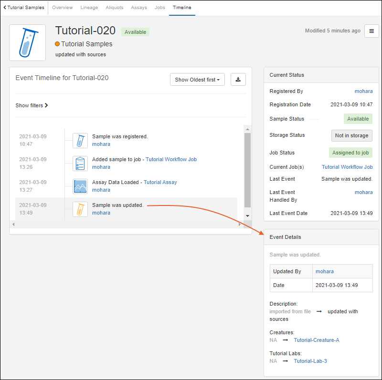Switch to the Aliquots tab

click(114, 8)
